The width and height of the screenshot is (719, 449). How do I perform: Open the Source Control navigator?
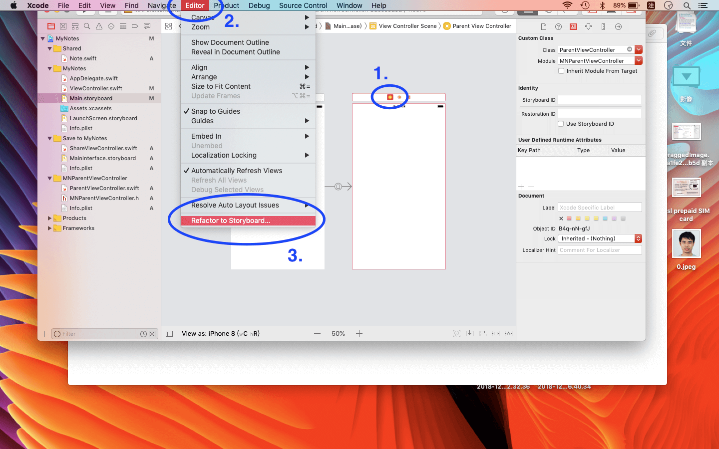(x=63, y=26)
